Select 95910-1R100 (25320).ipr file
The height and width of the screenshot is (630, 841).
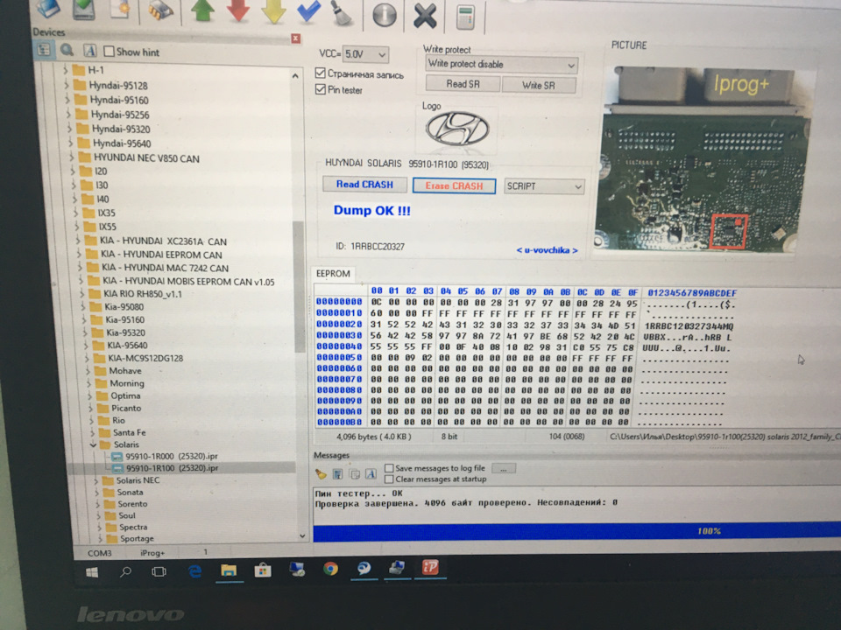click(173, 467)
